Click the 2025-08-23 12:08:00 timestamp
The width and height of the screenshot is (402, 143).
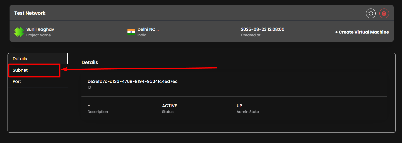point(262,29)
